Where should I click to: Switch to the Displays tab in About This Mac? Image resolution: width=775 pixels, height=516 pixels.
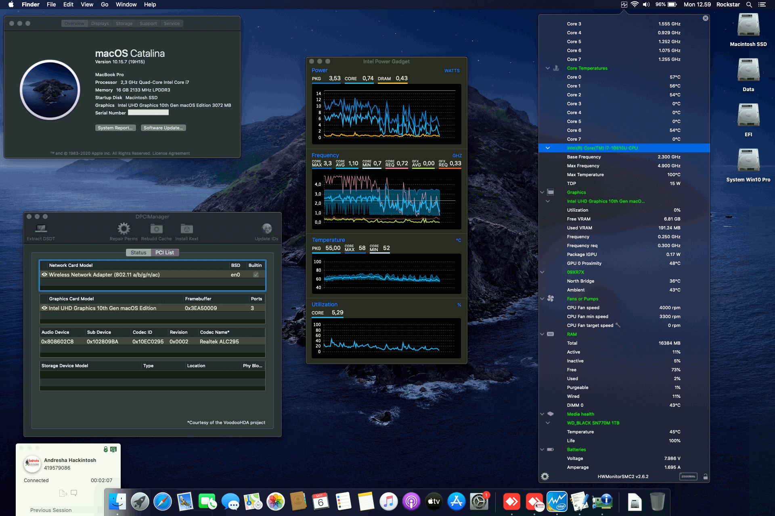click(99, 23)
